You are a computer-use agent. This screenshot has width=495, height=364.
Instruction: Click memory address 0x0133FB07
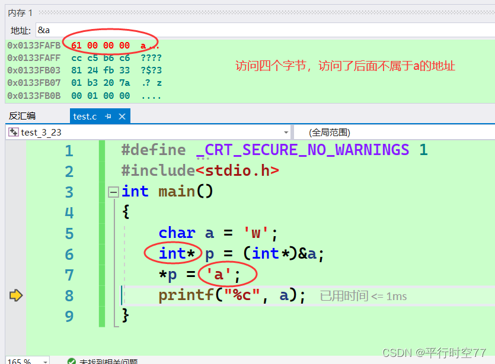(34, 83)
